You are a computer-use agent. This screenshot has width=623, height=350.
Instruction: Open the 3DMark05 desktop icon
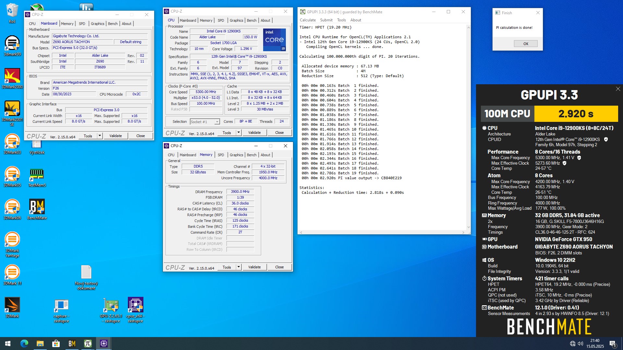coord(12,177)
